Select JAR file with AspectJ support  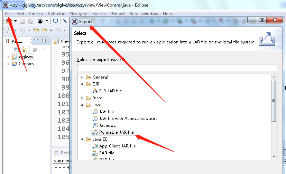point(125,119)
